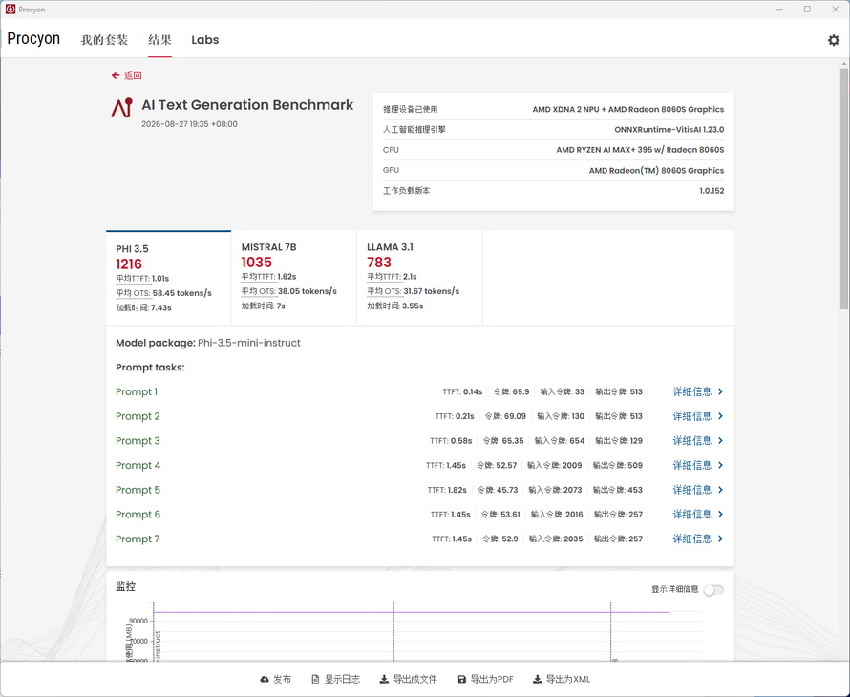Click the Phi-3.5-mini-instruct model package name
Image resolution: width=850 pixels, height=697 pixels.
tap(249, 343)
